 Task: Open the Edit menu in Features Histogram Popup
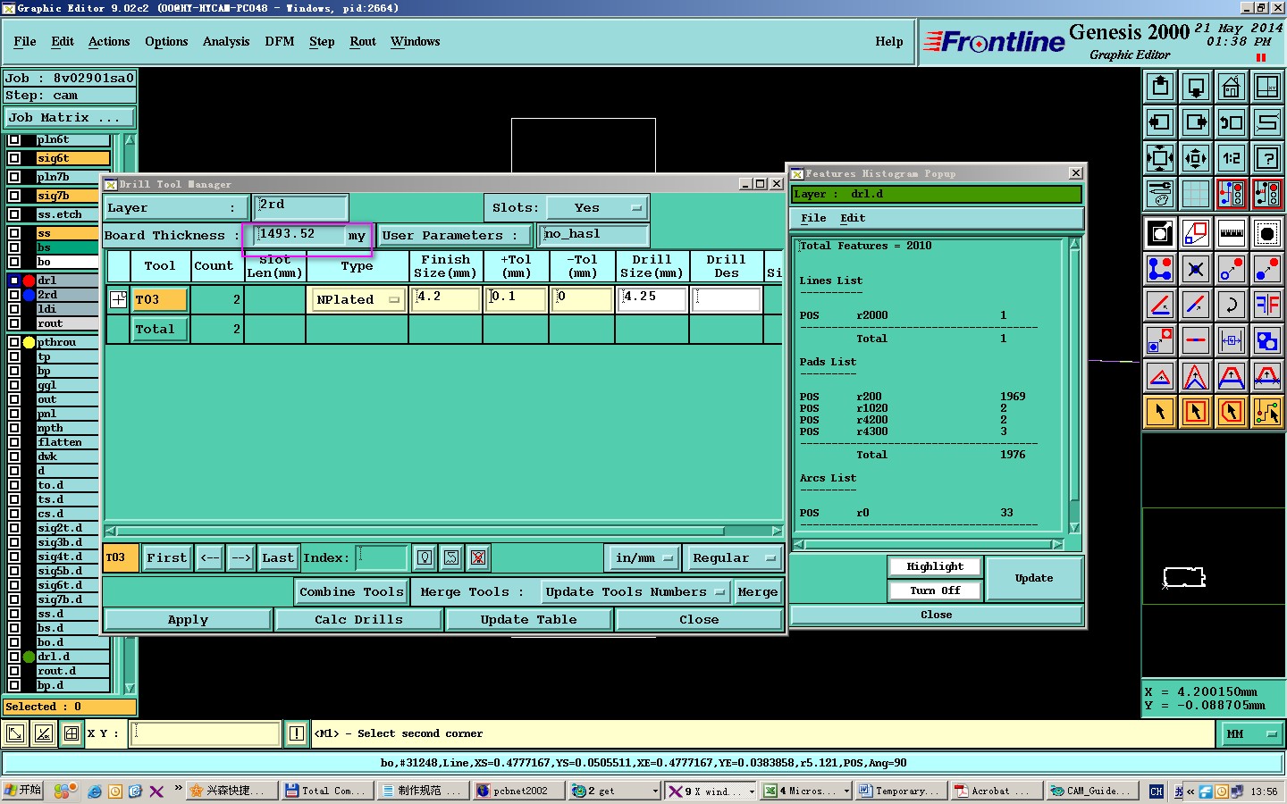pyautogui.click(x=853, y=218)
